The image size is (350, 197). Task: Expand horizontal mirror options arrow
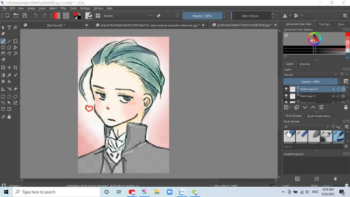click(290, 16)
